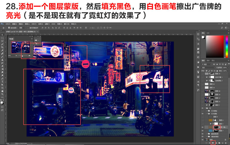Select the Eraser tool
230x145 pixels.
click(x=2, y=66)
